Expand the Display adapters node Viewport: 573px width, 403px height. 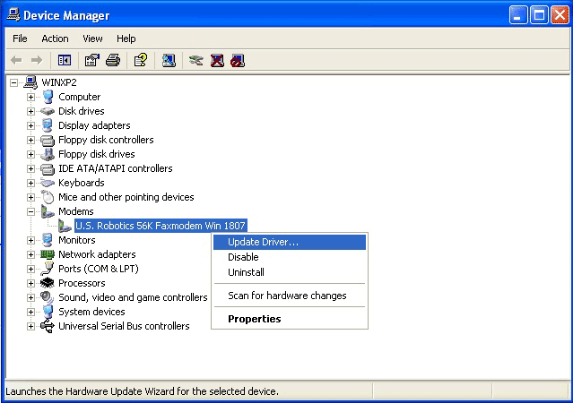[30, 125]
